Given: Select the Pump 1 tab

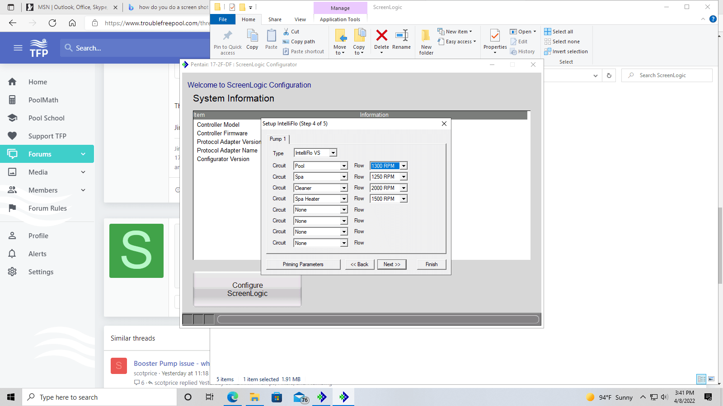Looking at the screenshot, I should click(278, 139).
